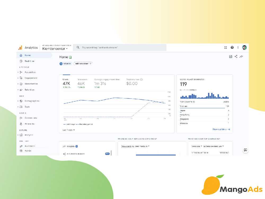Click the share report icon

(236, 57)
